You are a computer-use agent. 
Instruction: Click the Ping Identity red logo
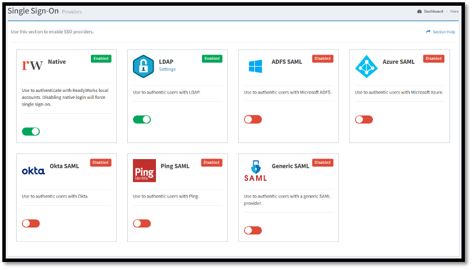(144, 171)
